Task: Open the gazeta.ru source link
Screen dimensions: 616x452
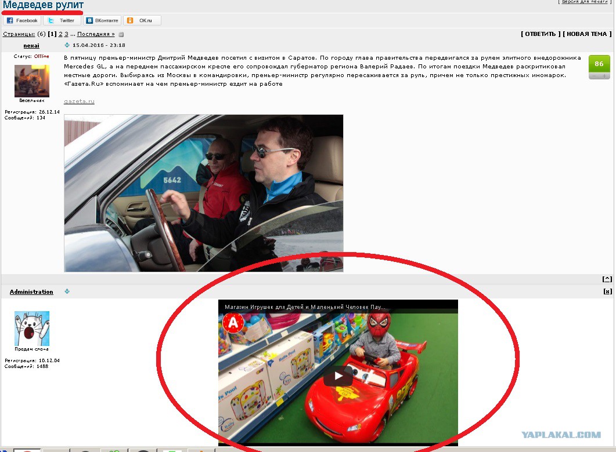Action: point(79,101)
